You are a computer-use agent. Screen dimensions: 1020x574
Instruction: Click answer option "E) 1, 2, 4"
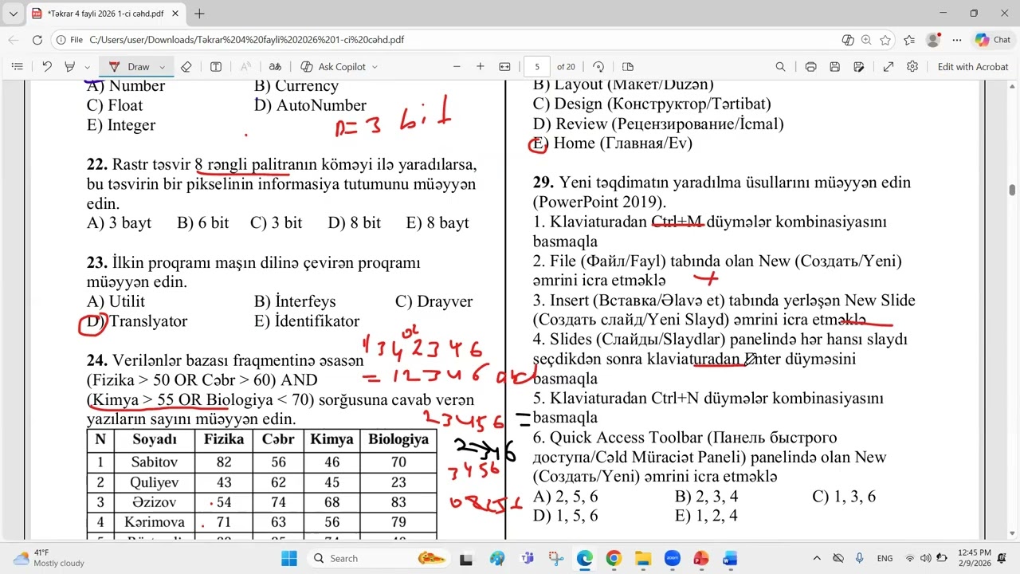(x=705, y=516)
